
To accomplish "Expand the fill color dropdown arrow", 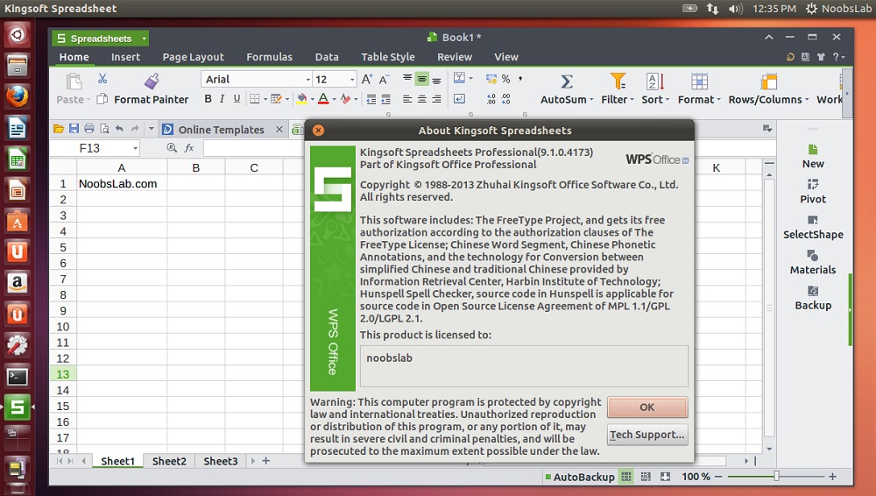I will (x=313, y=99).
